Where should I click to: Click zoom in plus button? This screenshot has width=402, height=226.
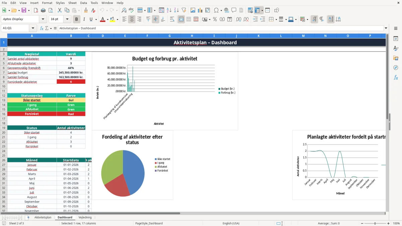click(389, 223)
